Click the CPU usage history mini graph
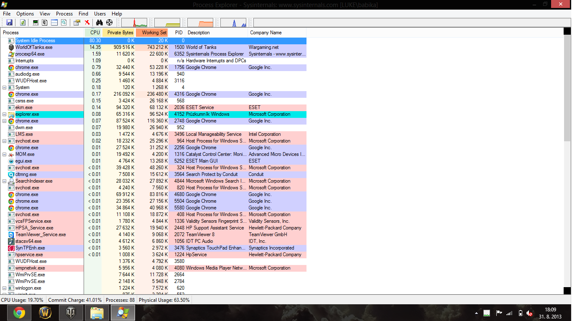The width and height of the screenshot is (572, 321). (x=135, y=23)
